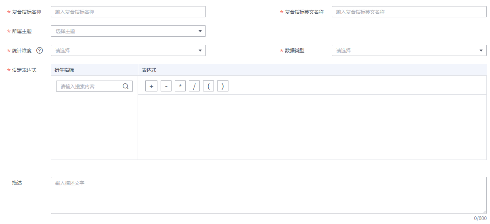This screenshot has height=224, width=490.
Task: Click the description textarea resize handle
Action: [484, 211]
